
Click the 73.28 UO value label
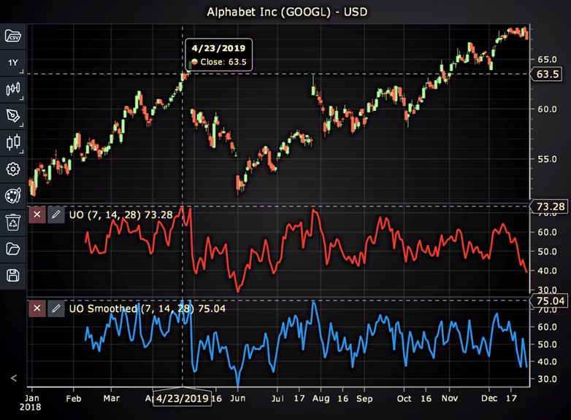(x=551, y=206)
